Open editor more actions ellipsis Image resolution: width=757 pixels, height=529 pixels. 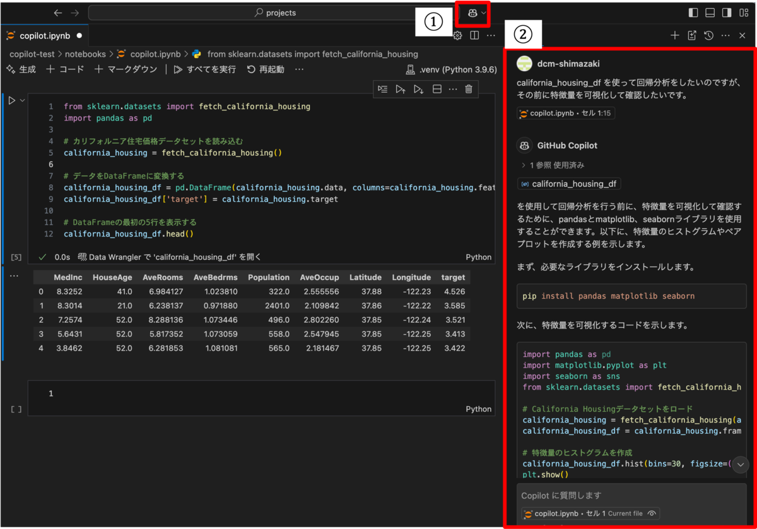click(x=491, y=35)
